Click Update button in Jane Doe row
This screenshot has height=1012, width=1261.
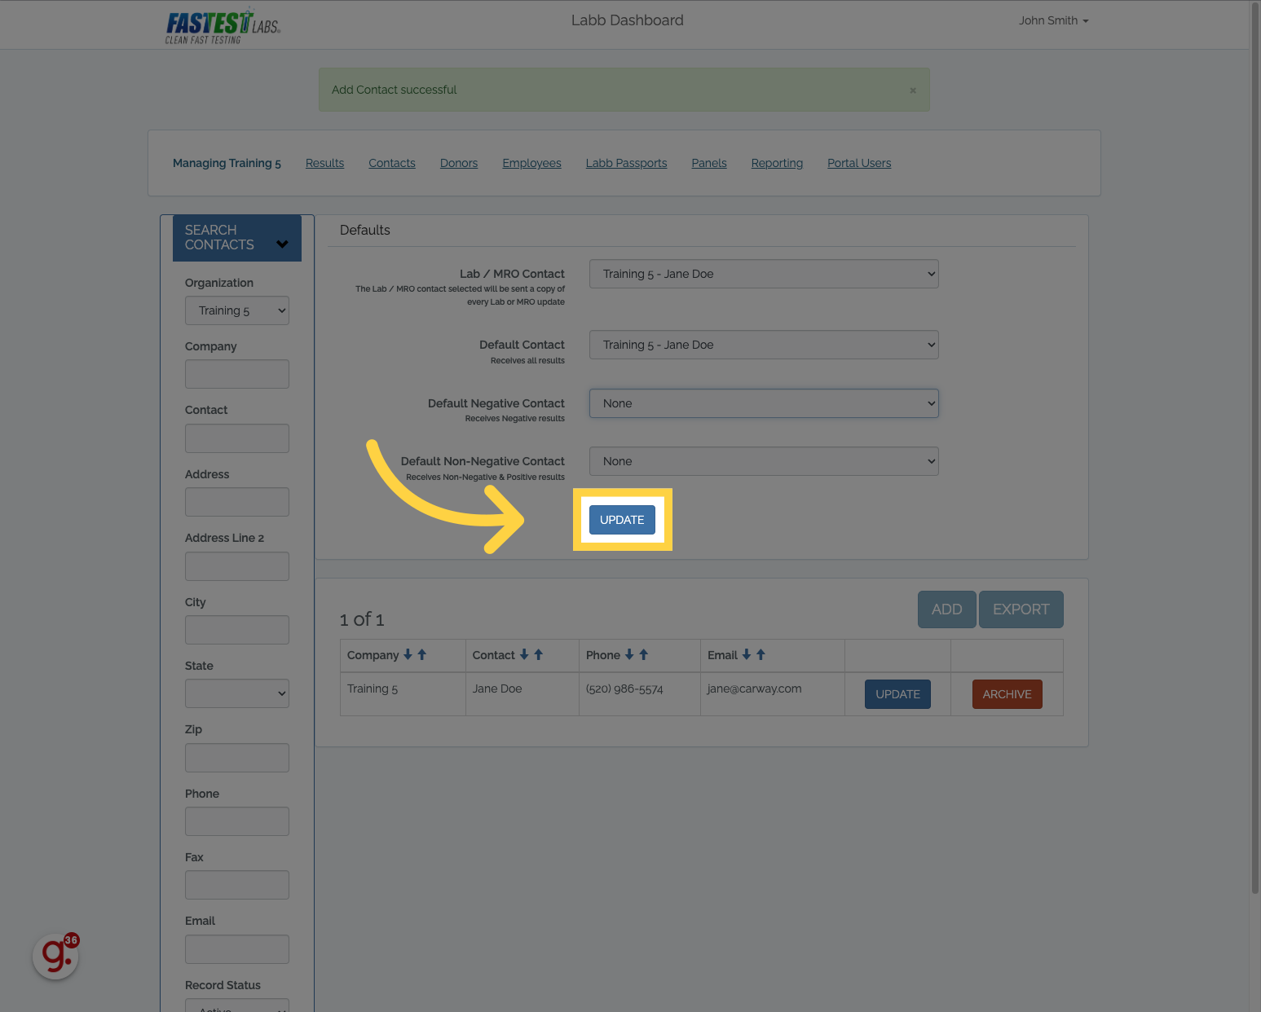[897, 694]
